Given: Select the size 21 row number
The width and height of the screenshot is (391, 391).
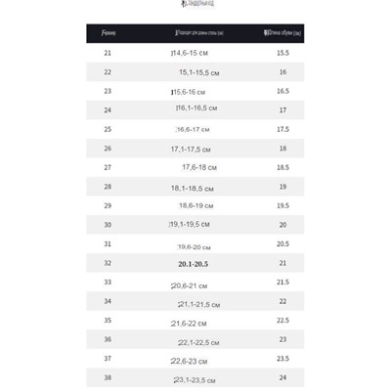Looking at the screenshot, I should coord(108,53).
